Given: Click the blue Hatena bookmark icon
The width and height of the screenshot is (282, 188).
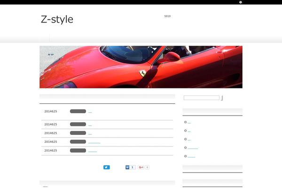Looking at the screenshot, I should pos(127,167).
